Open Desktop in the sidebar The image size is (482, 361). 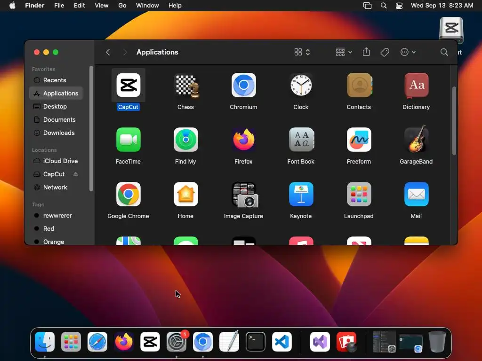[56, 107]
